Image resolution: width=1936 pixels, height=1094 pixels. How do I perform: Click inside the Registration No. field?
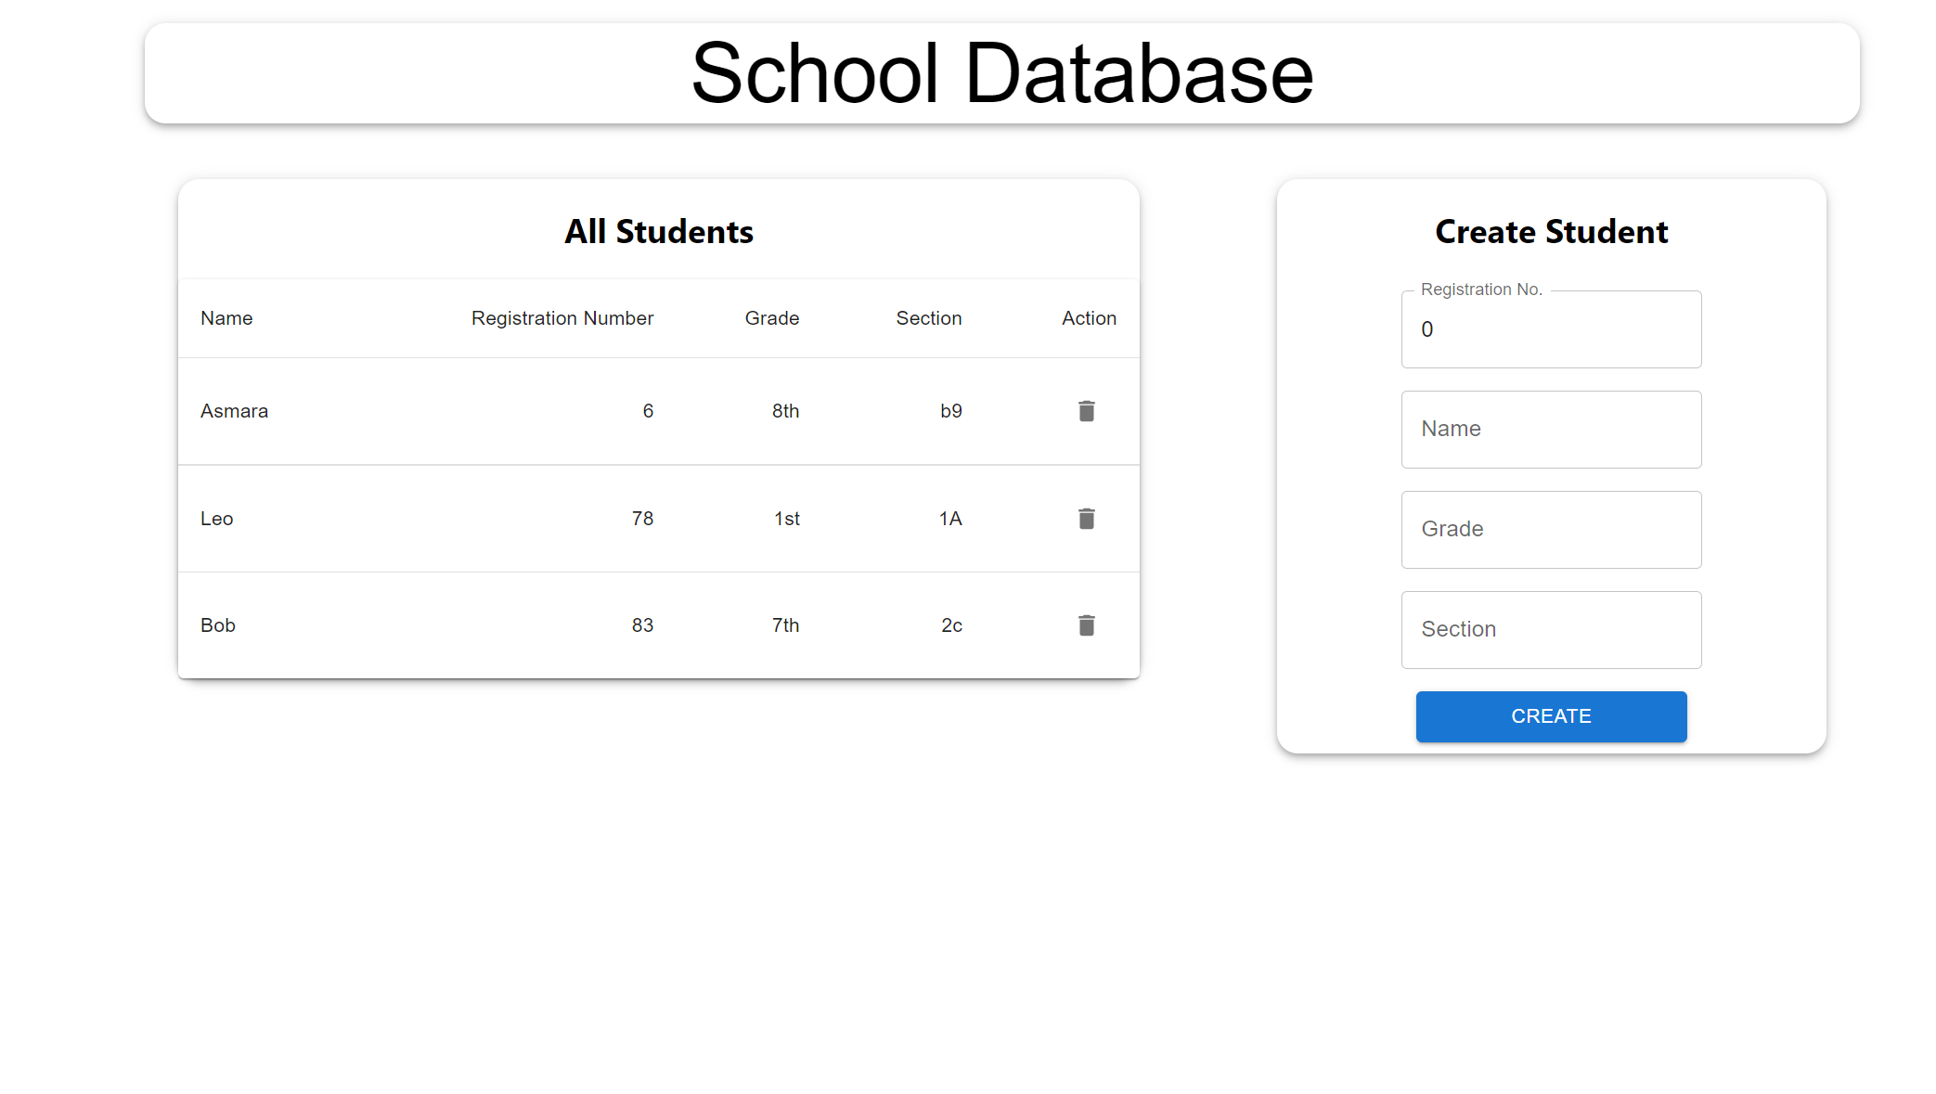click(1550, 329)
